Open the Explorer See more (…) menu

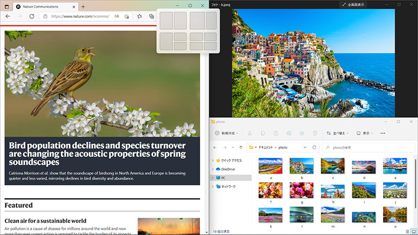(x=383, y=133)
